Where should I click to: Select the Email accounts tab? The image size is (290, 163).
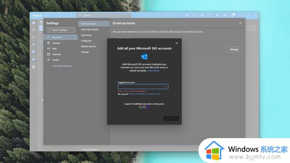coord(94,24)
